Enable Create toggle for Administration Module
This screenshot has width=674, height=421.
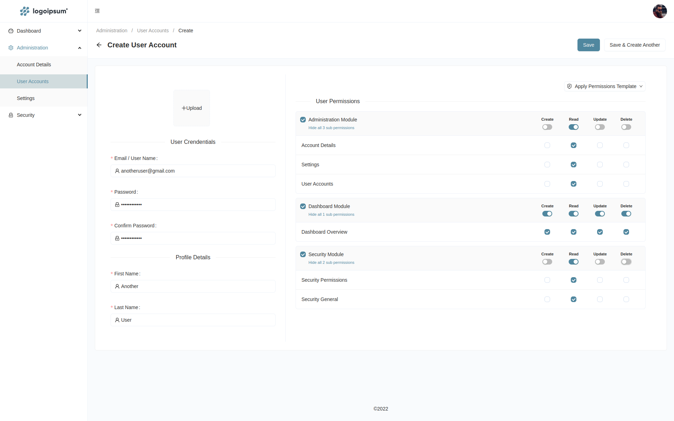tap(547, 127)
